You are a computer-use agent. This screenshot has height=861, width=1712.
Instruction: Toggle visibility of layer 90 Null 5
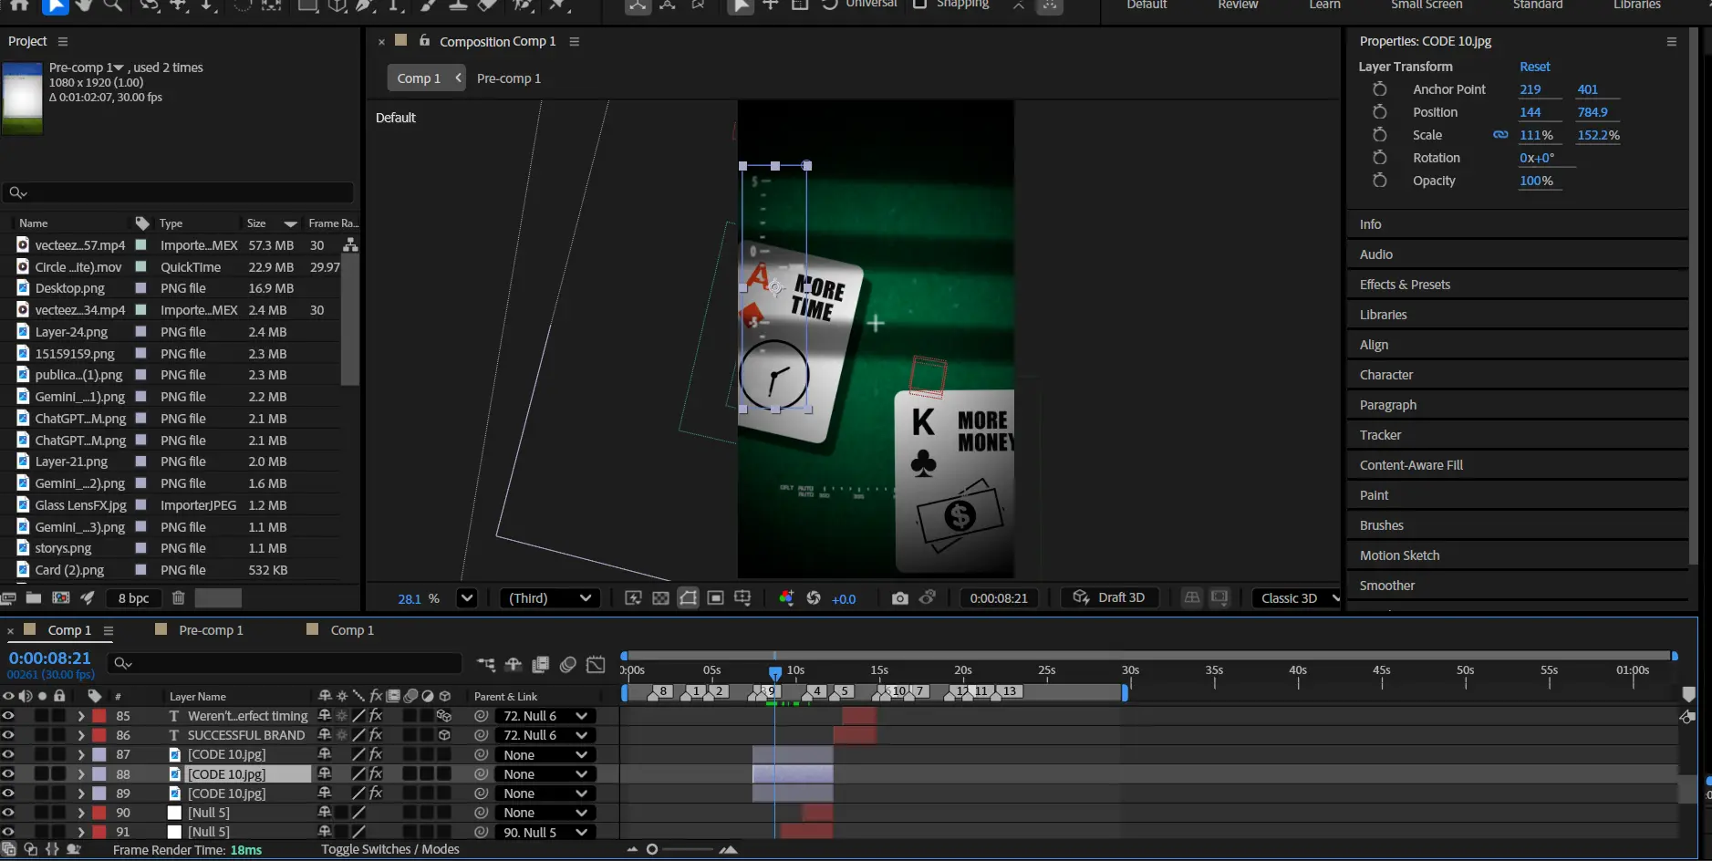[8, 813]
